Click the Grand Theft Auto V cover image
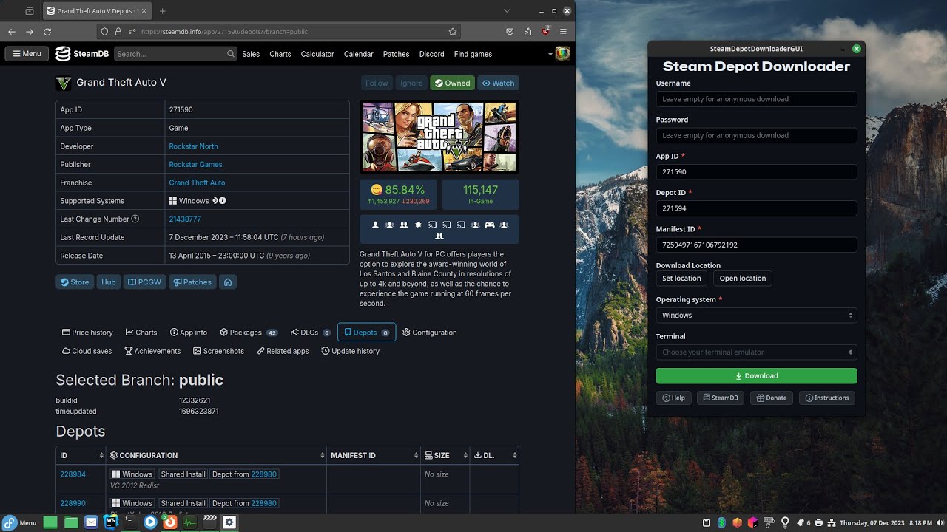 (439, 137)
